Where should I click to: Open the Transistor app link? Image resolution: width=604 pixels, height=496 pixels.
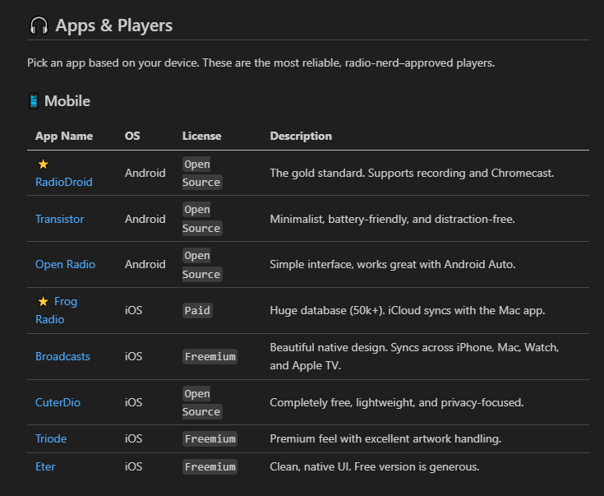coord(59,219)
